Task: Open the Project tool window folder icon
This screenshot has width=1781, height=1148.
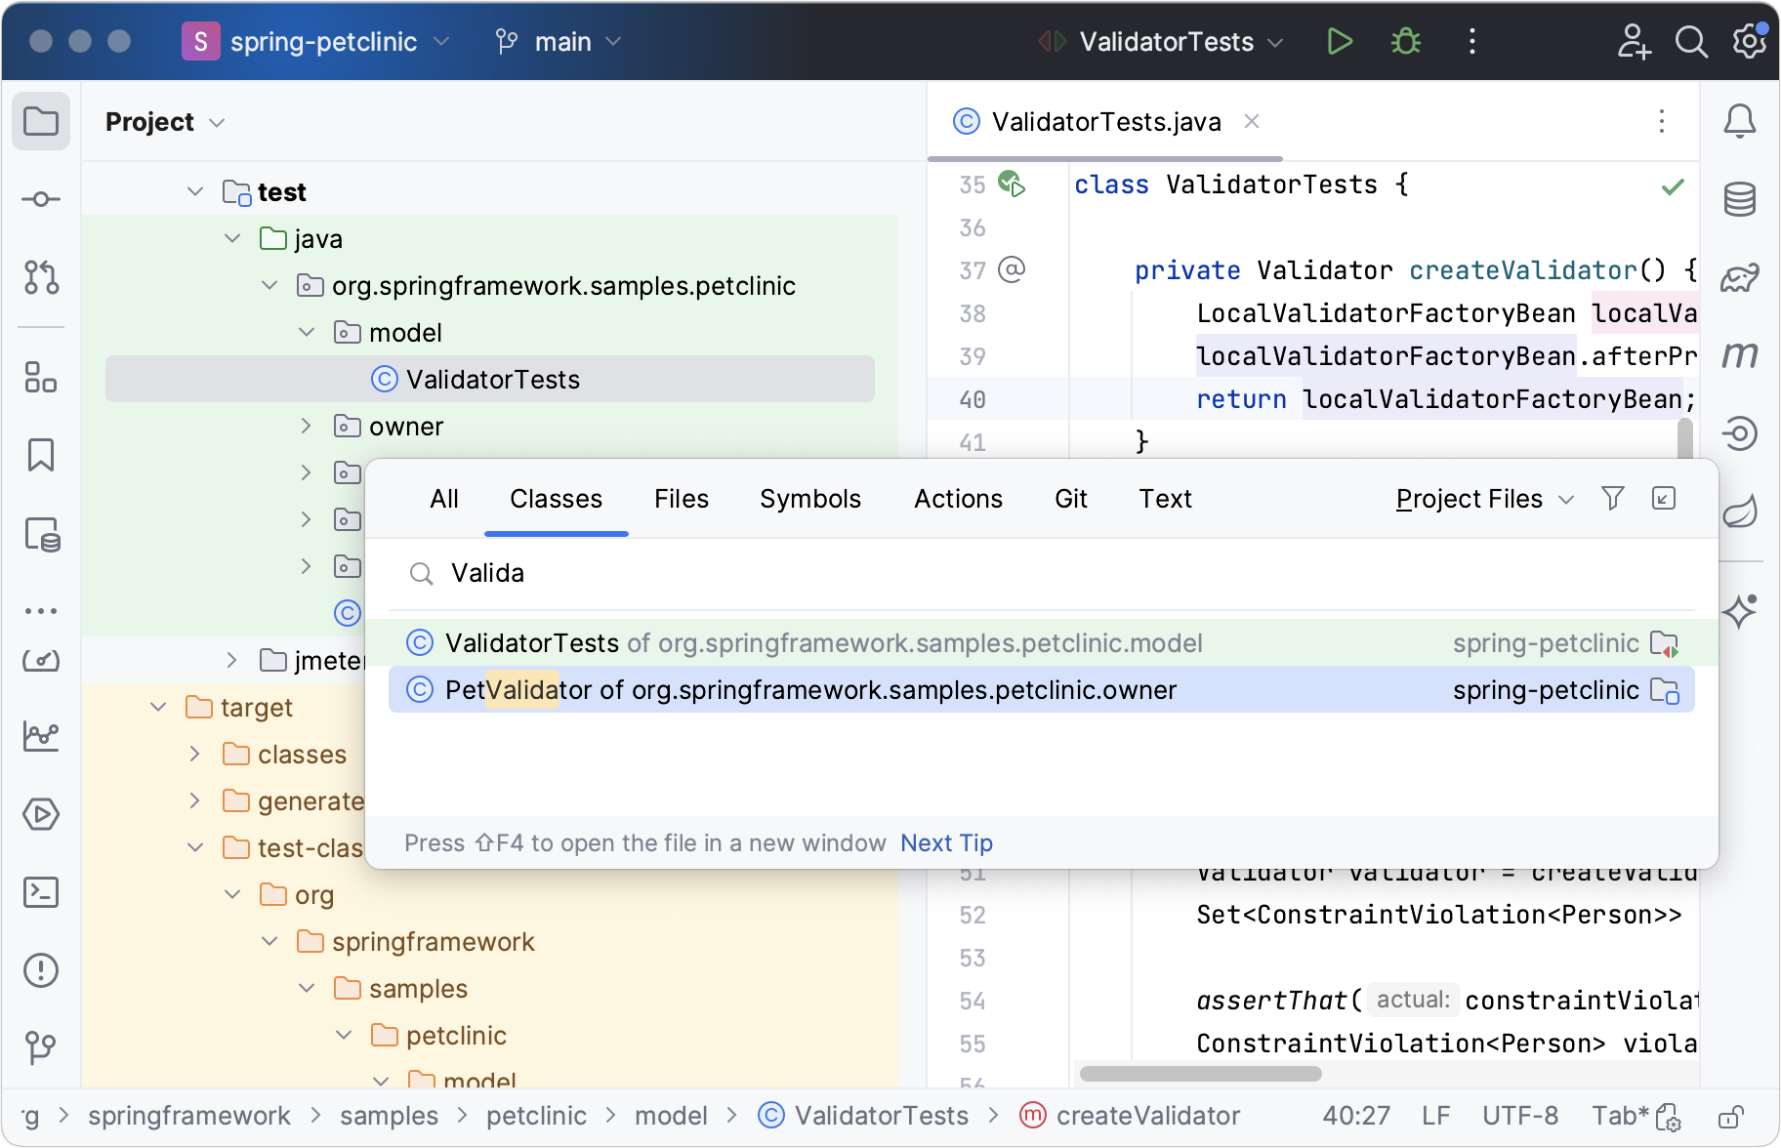Action: point(41,122)
